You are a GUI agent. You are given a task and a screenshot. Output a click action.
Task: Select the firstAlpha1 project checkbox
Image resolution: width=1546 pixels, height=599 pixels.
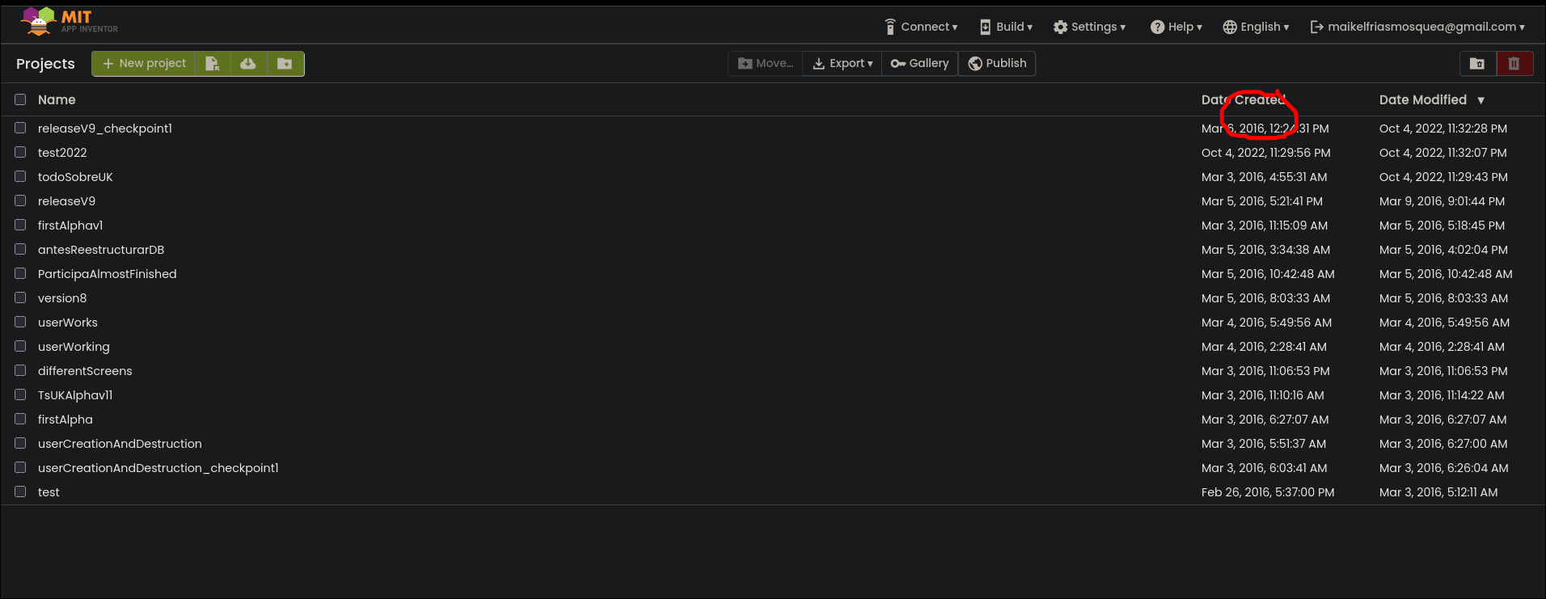20,225
